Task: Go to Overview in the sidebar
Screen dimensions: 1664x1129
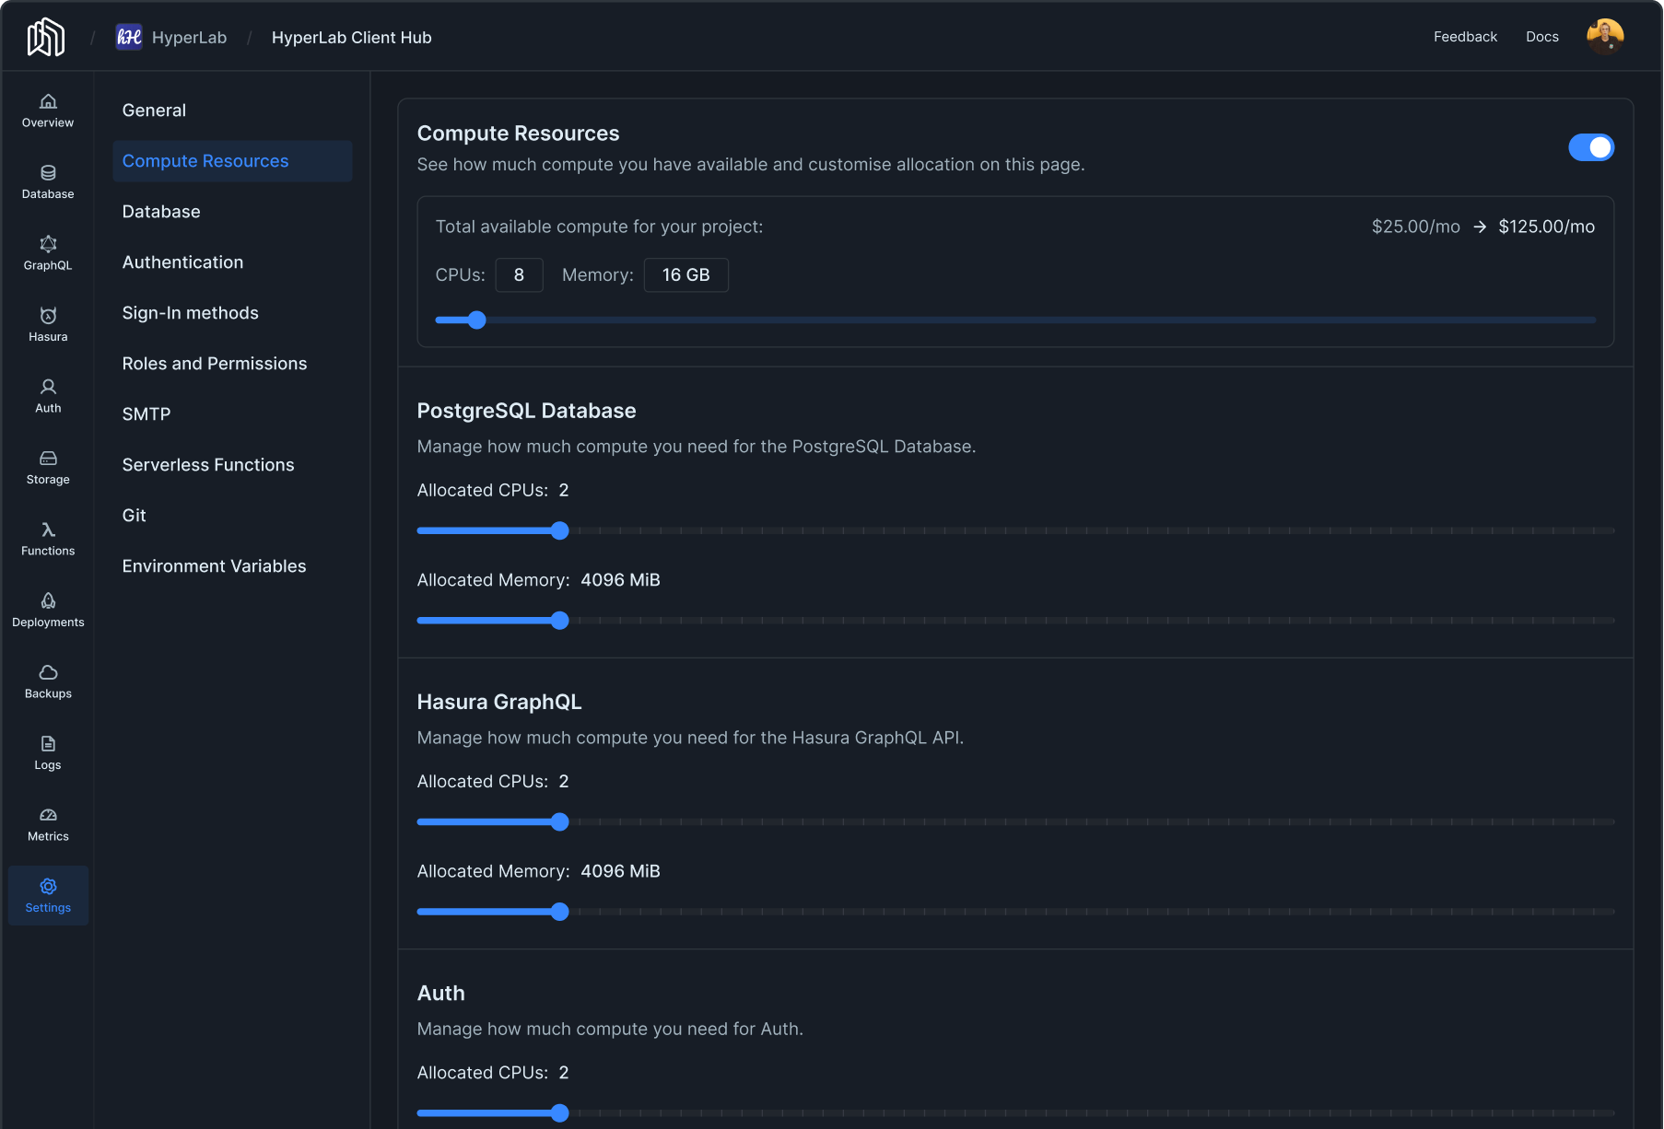Action: tap(48, 111)
